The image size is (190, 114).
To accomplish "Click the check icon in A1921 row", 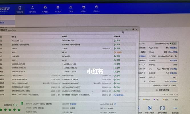I will coord(115,60).
